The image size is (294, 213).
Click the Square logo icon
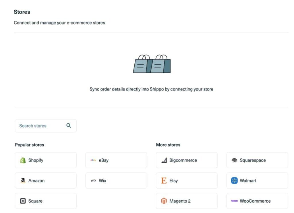pyautogui.click(x=23, y=201)
